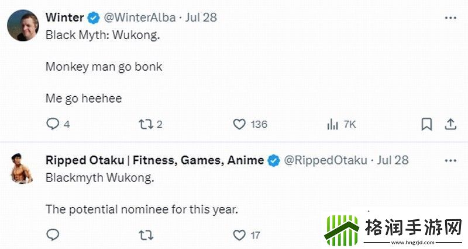Share Winter's tweet via share icon
The width and height of the screenshot is (468, 249).
(x=450, y=124)
